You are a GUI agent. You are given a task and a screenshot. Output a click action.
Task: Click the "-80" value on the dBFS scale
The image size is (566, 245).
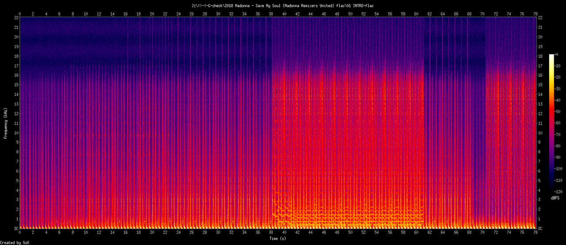point(557,146)
